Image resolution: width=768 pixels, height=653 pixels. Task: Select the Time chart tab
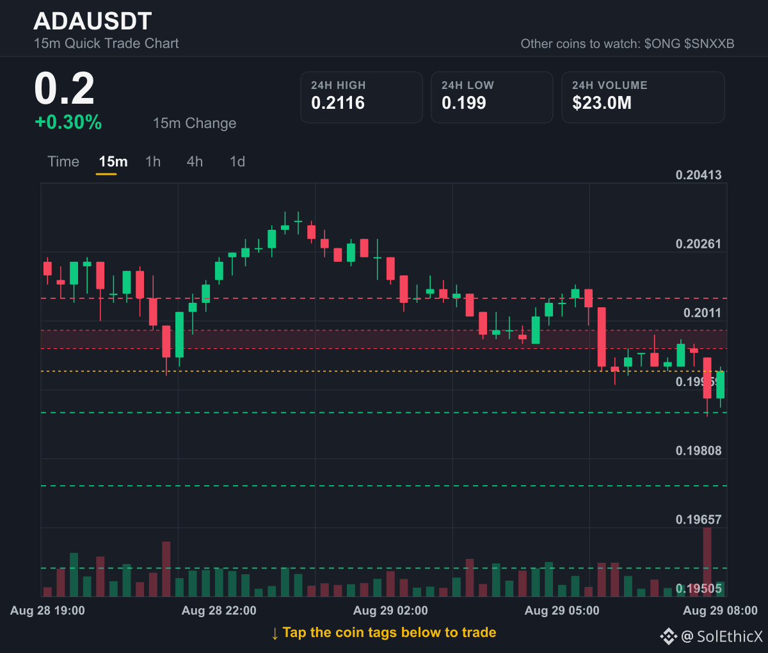pyautogui.click(x=63, y=161)
